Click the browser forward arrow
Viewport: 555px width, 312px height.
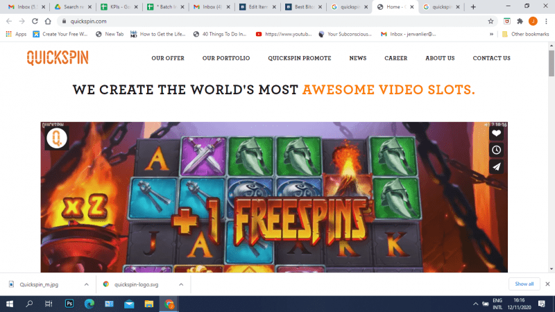click(x=22, y=21)
